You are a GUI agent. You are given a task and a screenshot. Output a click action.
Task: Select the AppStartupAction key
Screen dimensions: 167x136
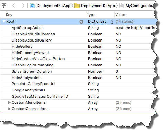click(x=28, y=28)
